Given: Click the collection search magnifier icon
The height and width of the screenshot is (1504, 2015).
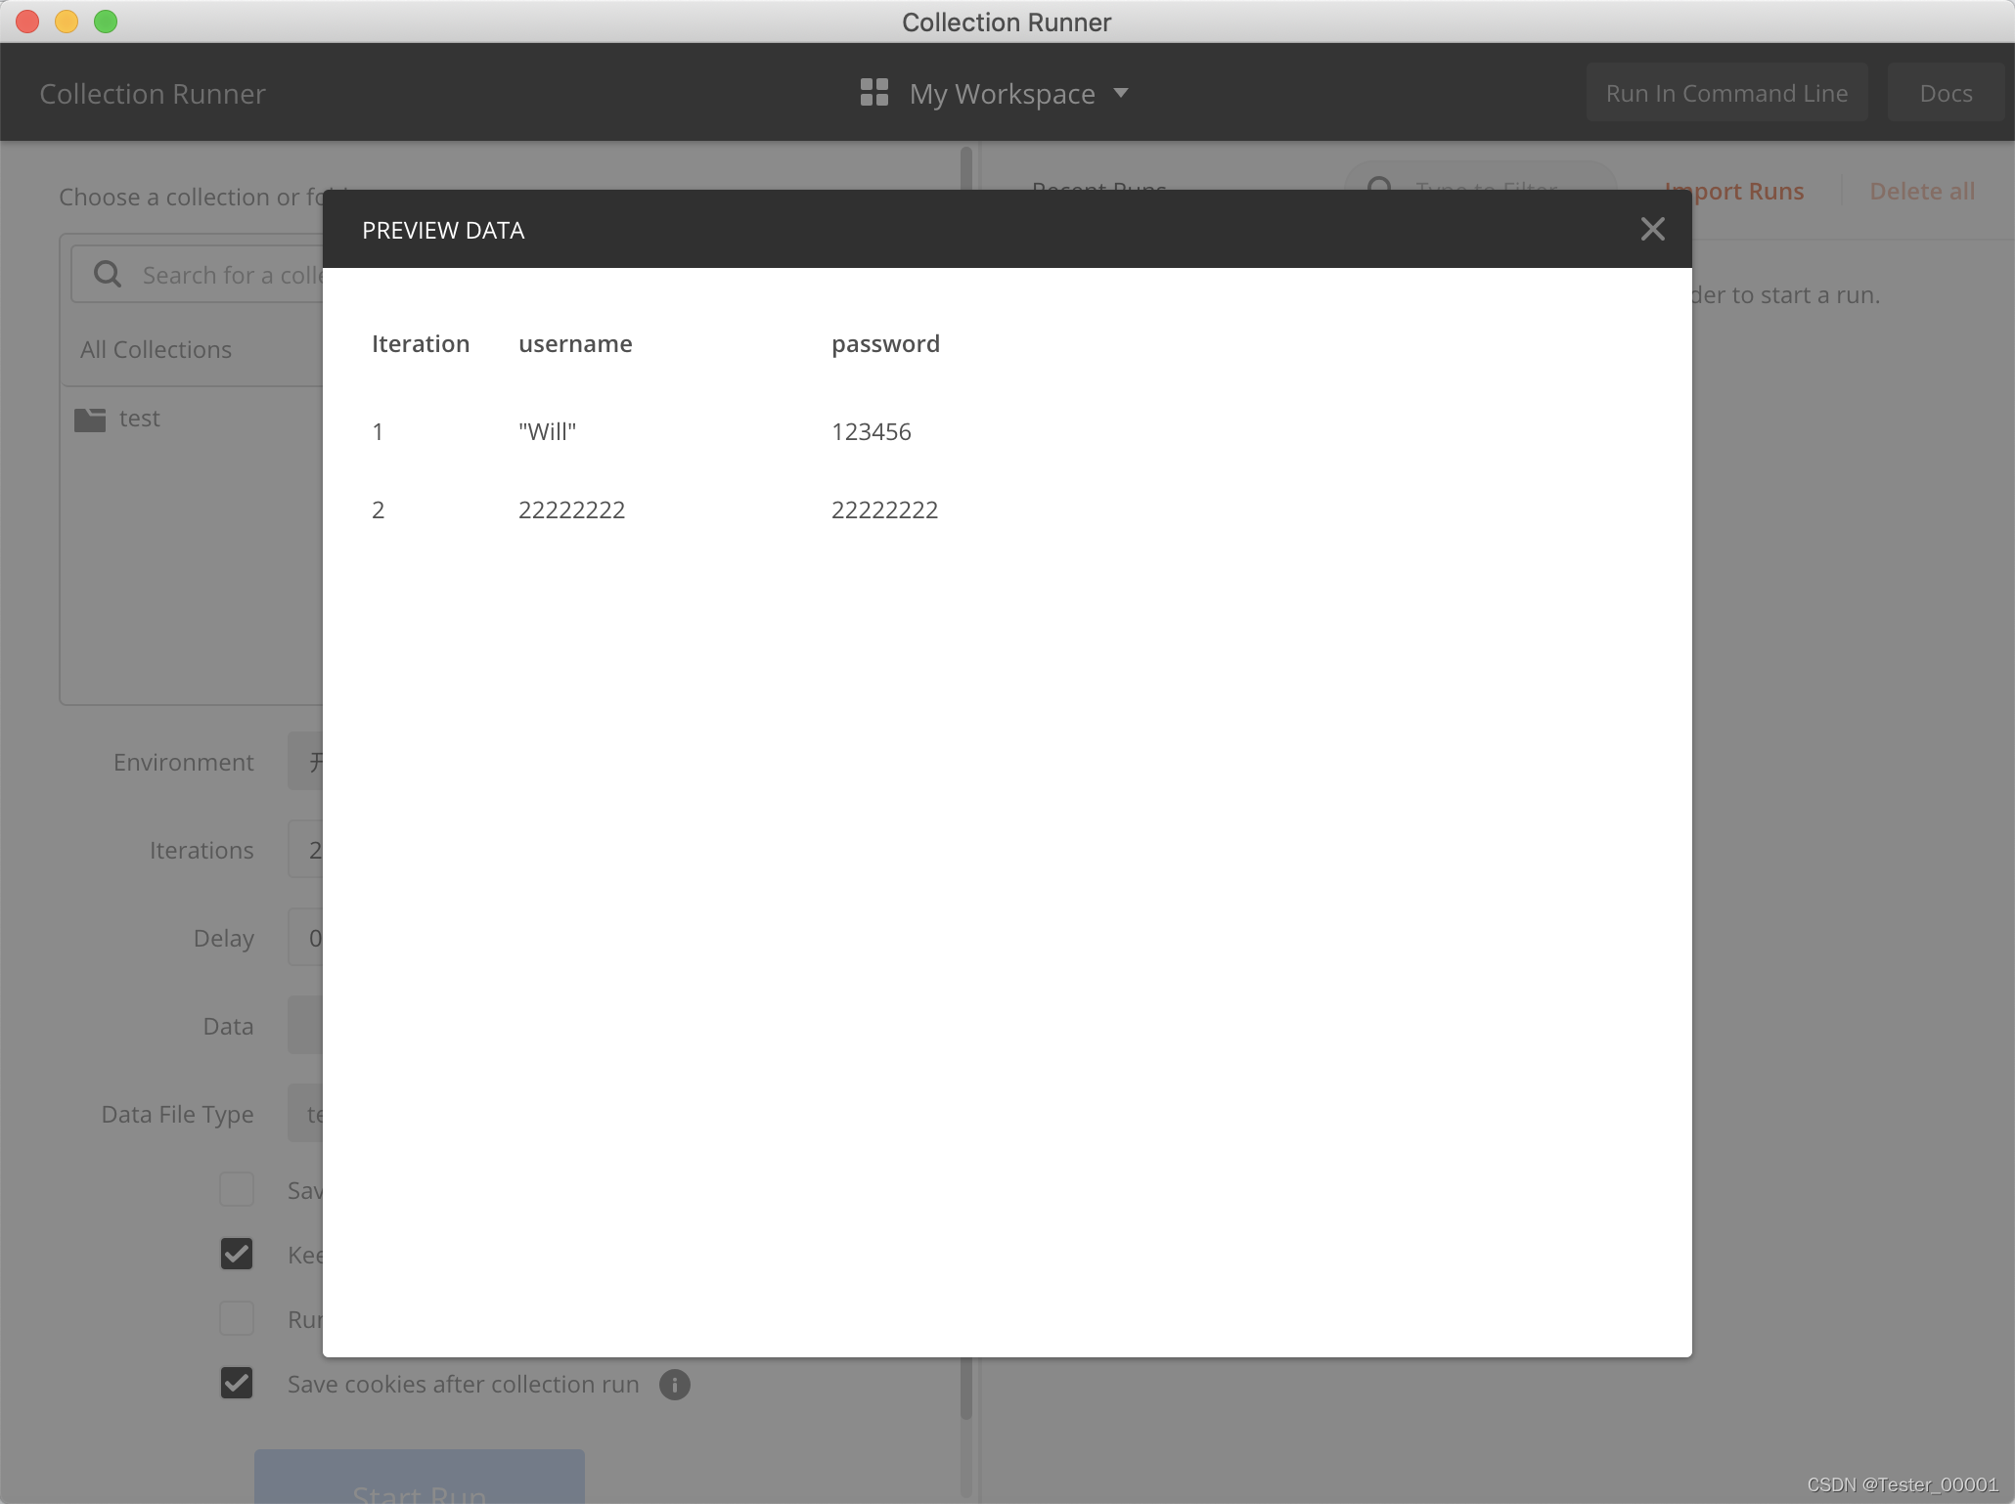Looking at the screenshot, I should [108, 275].
